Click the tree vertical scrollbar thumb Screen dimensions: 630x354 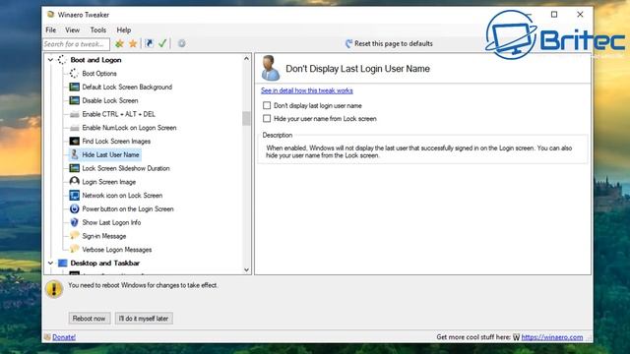click(x=246, y=119)
